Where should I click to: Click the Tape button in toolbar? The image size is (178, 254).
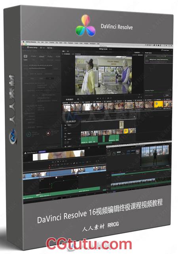click(43, 48)
